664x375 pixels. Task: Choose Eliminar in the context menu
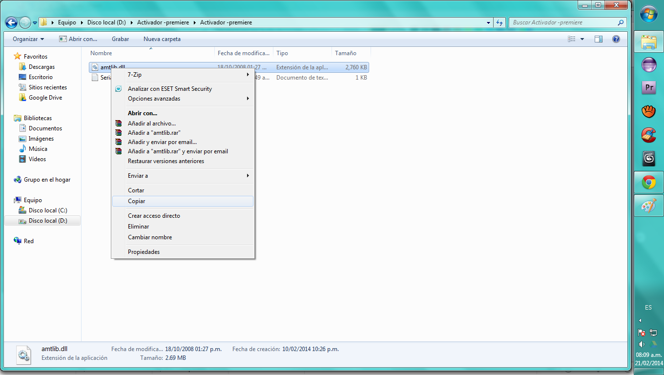point(183,227)
